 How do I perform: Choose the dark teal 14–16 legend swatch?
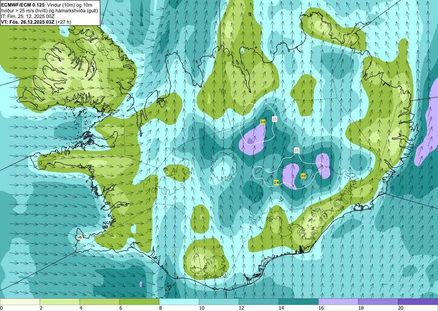pyautogui.click(x=298, y=301)
